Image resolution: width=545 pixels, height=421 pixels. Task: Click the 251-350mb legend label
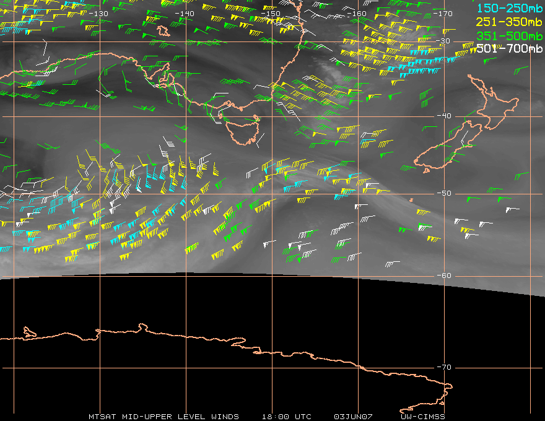pyautogui.click(x=509, y=22)
